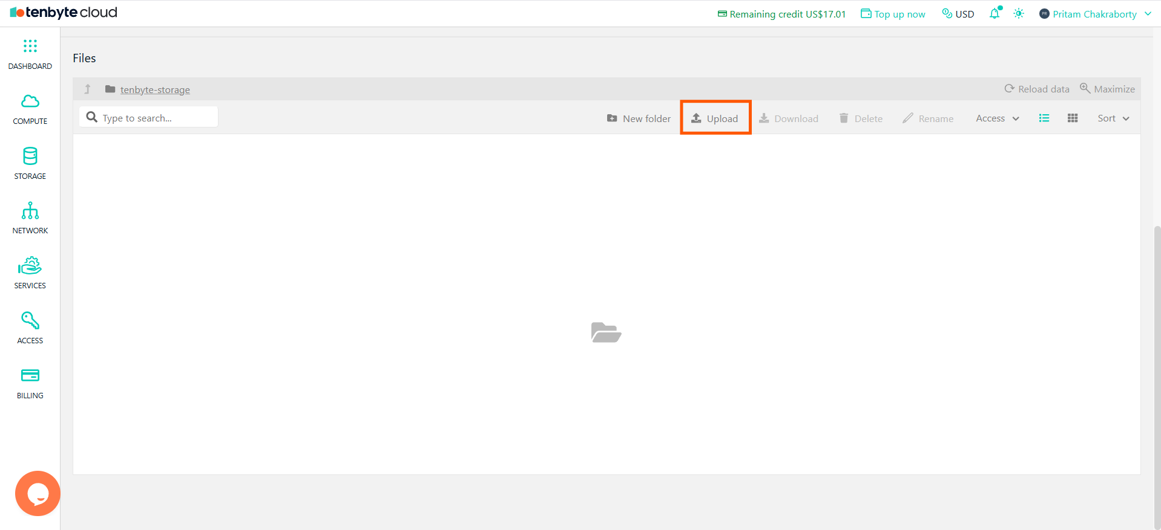Click the BILLING sidebar label
This screenshot has width=1161, height=530.
(x=30, y=396)
